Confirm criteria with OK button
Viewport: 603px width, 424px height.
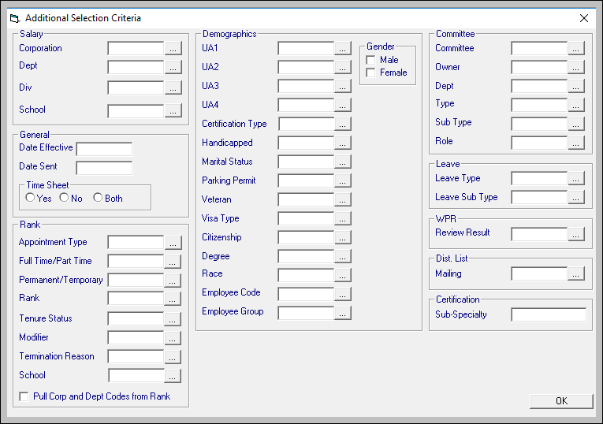[561, 401]
